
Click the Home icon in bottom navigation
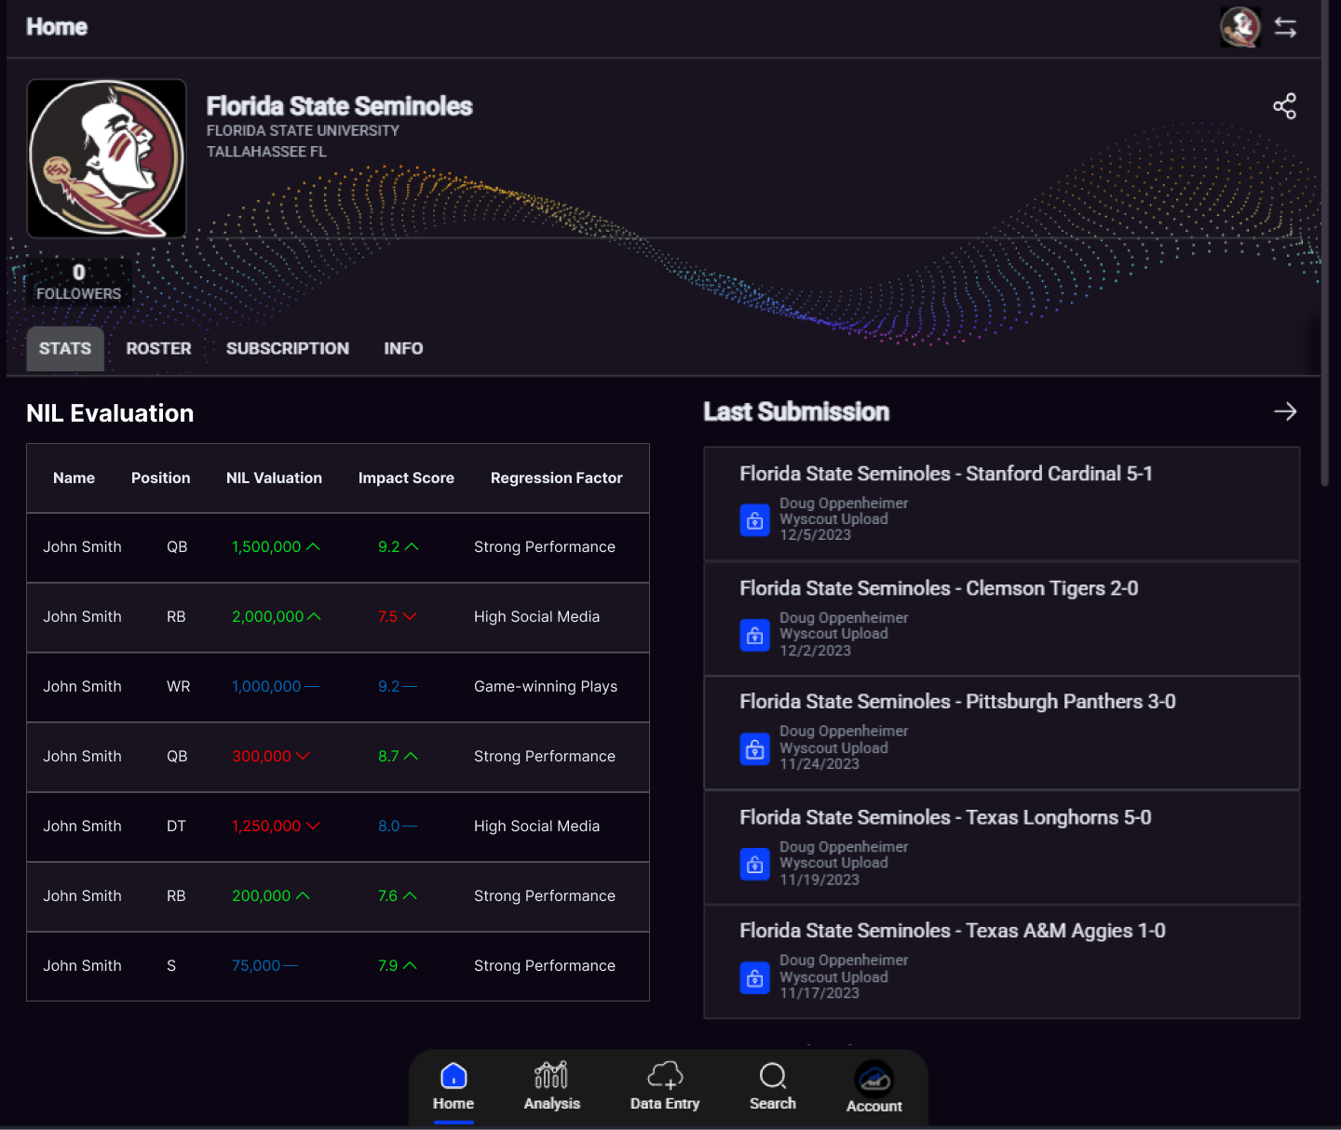tap(454, 1076)
